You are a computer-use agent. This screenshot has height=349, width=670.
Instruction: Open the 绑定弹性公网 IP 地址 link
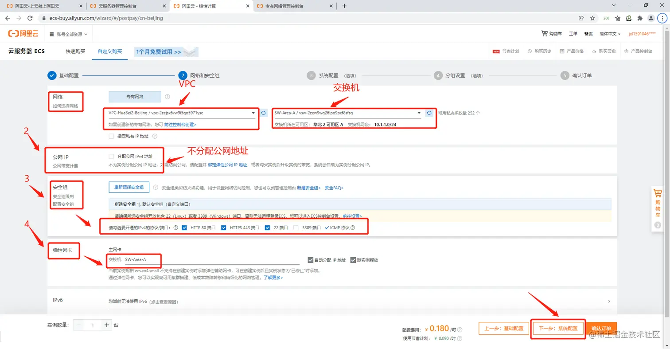[x=228, y=165]
